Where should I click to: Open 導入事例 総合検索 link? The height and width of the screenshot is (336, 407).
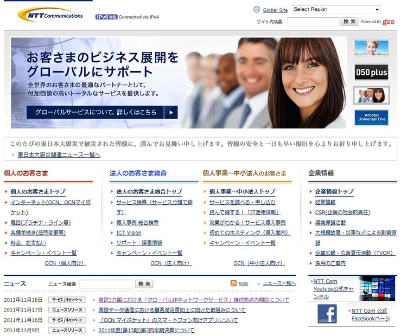pos(137,222)
